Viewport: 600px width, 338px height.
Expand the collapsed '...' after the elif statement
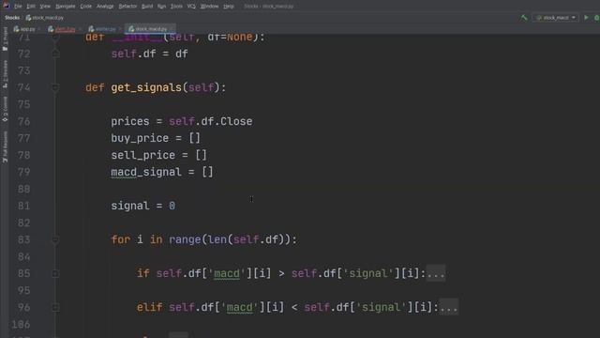[x=448, y=307]
